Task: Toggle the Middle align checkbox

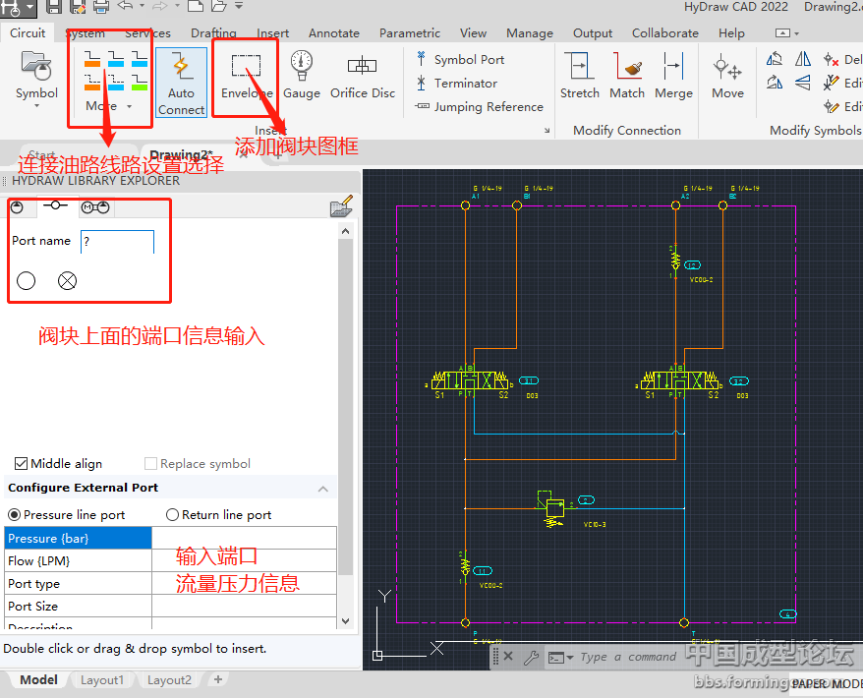Action: [22, 464]
